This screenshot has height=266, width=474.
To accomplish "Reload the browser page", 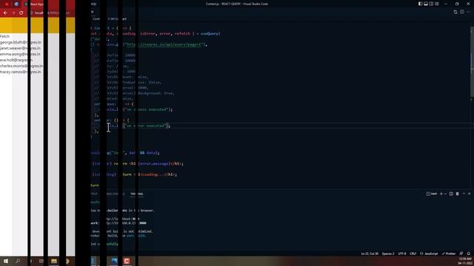I will (x=21, y=13).
